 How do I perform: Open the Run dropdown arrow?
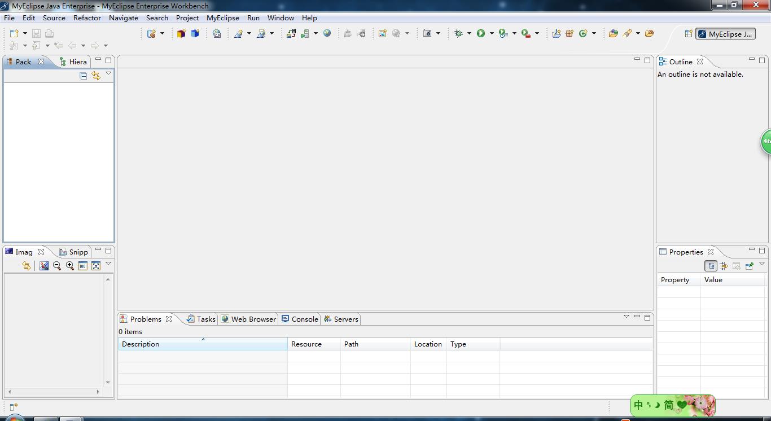(492, 34)
